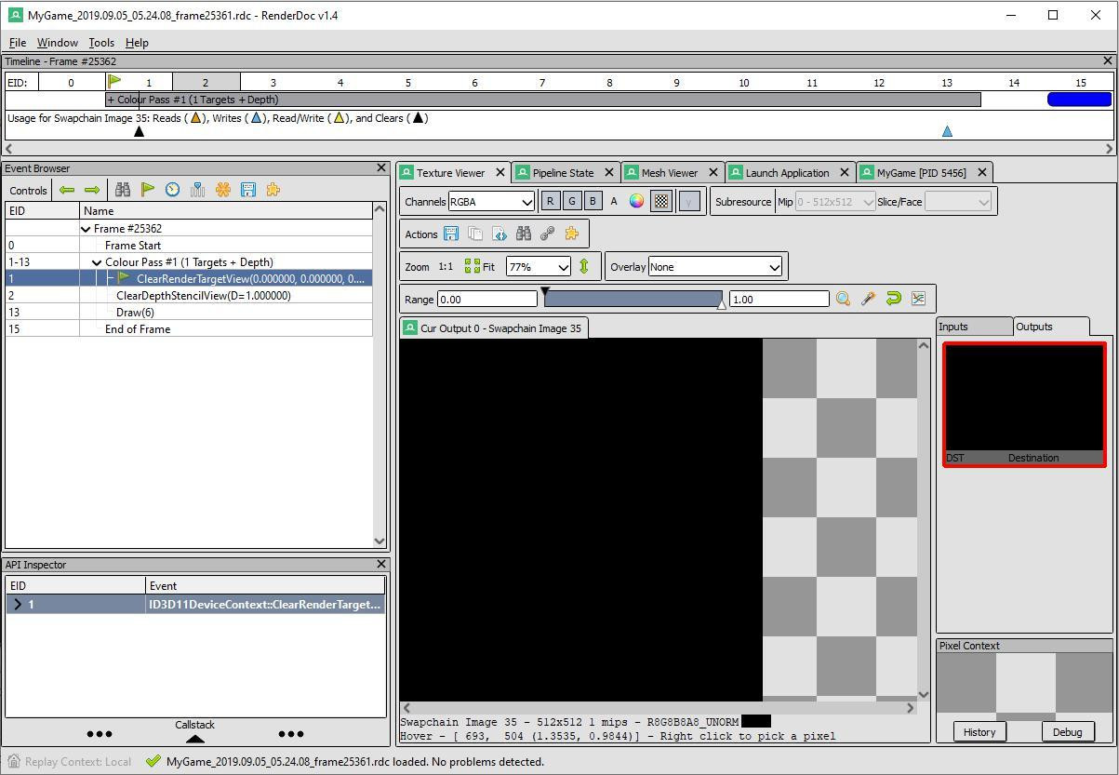Viewport: 1119px width, 775px height.
Task: Collapse the Colour Pass #1 tree node
Action: [97, 262]
